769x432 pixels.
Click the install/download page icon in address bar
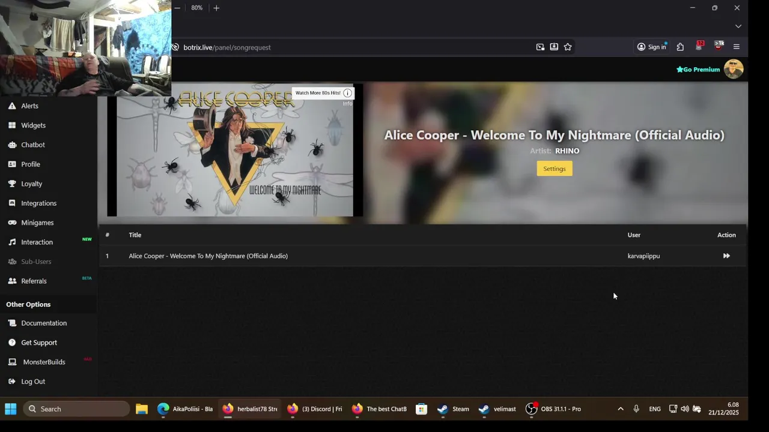pos(554,47)
